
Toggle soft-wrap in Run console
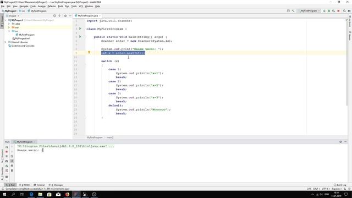point(12,156)
